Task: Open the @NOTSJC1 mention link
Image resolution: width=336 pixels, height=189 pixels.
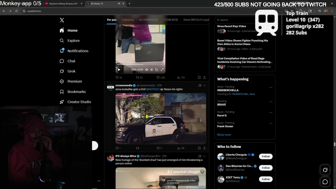Action: tap(153, 89)
